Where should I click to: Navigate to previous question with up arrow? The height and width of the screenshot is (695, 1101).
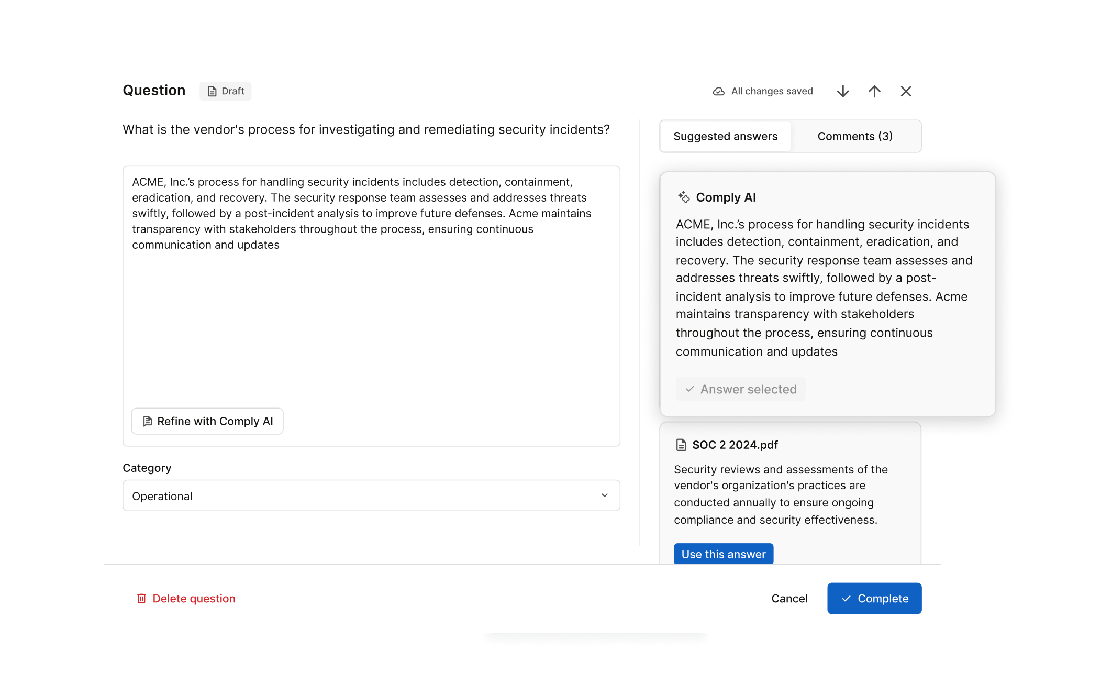click(874, 91)
